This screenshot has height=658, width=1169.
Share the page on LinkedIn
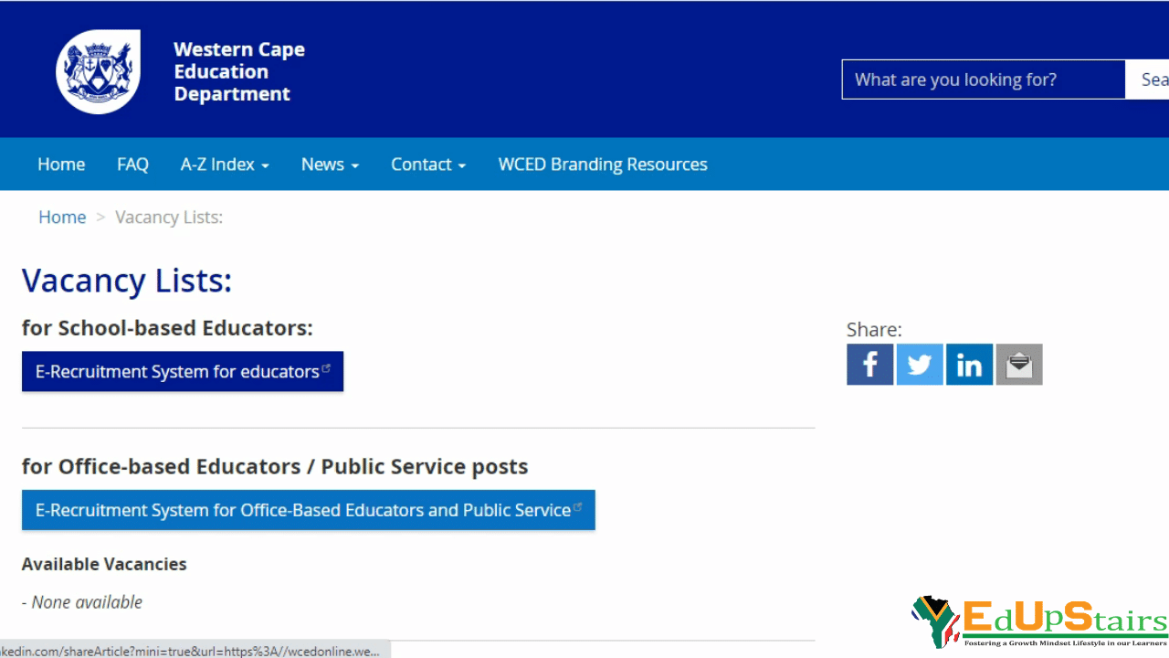point(968,364)
